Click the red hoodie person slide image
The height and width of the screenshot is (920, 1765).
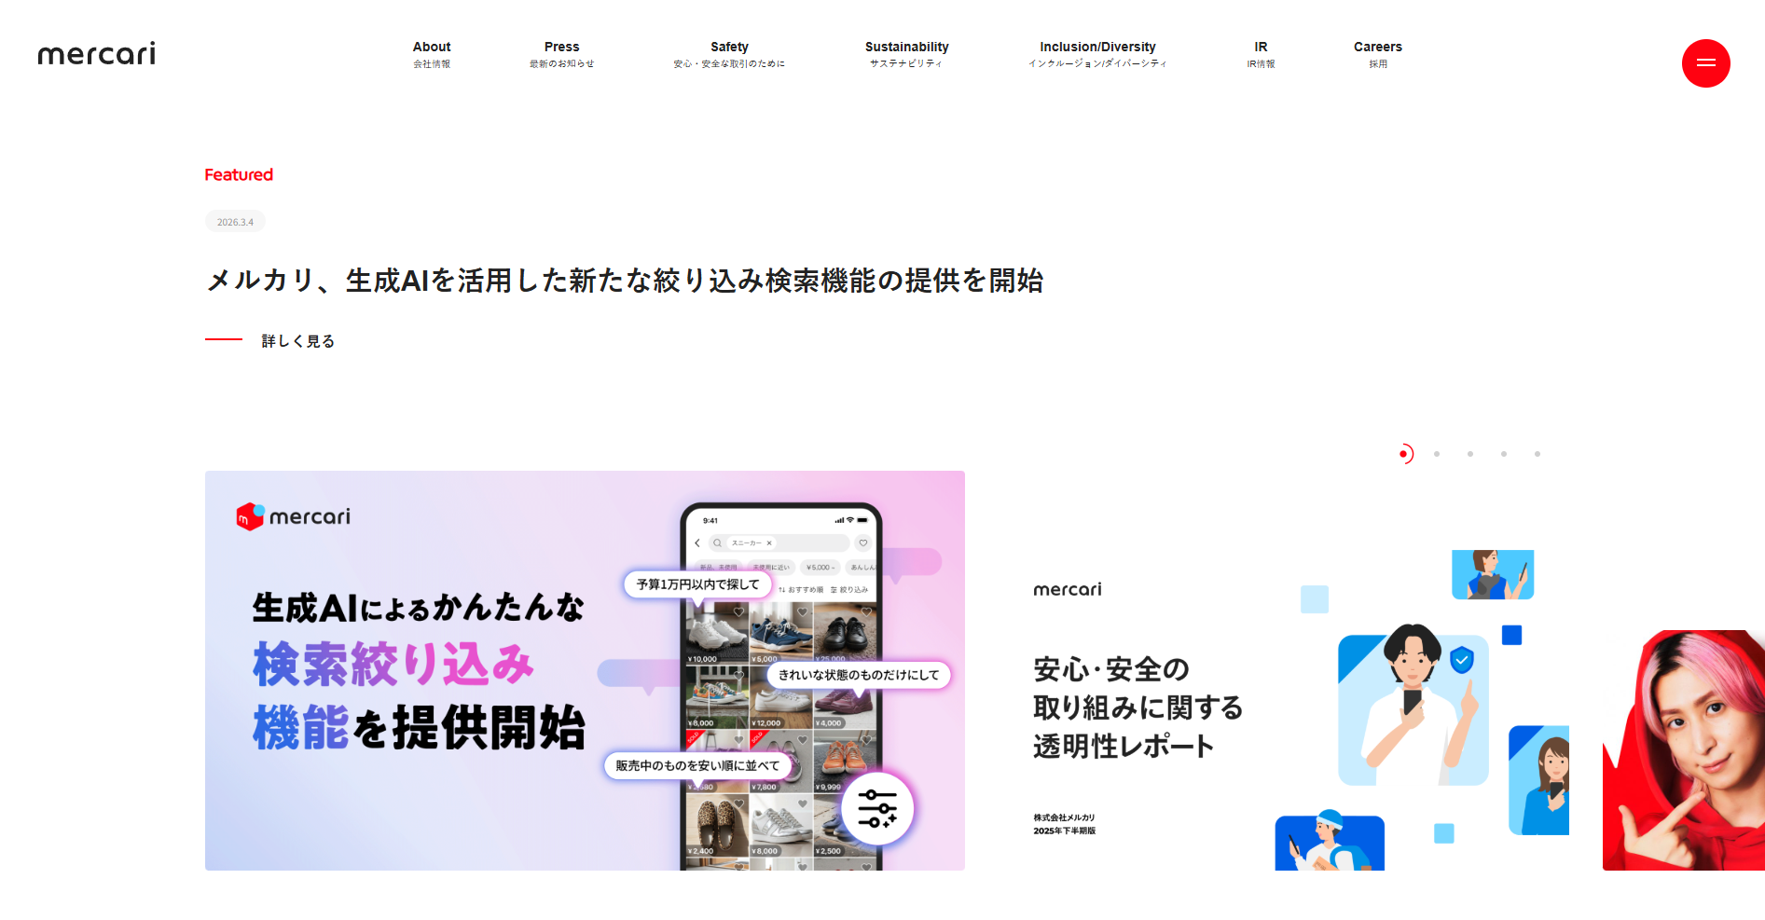tap(1683, 750)
